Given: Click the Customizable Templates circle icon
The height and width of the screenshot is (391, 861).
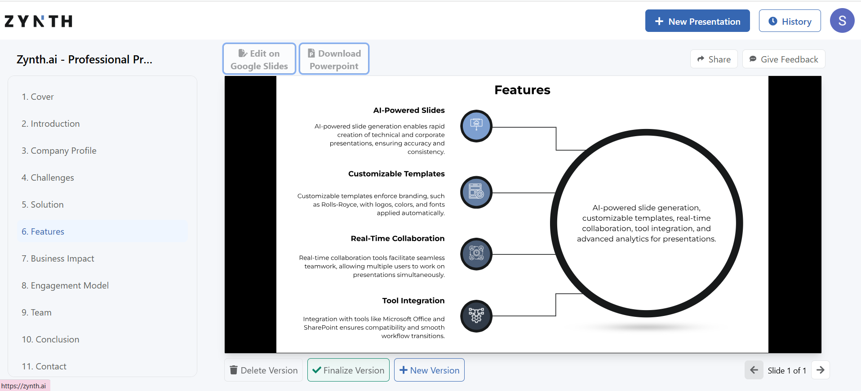Looking at the screenshot, I should coord(476,192).
